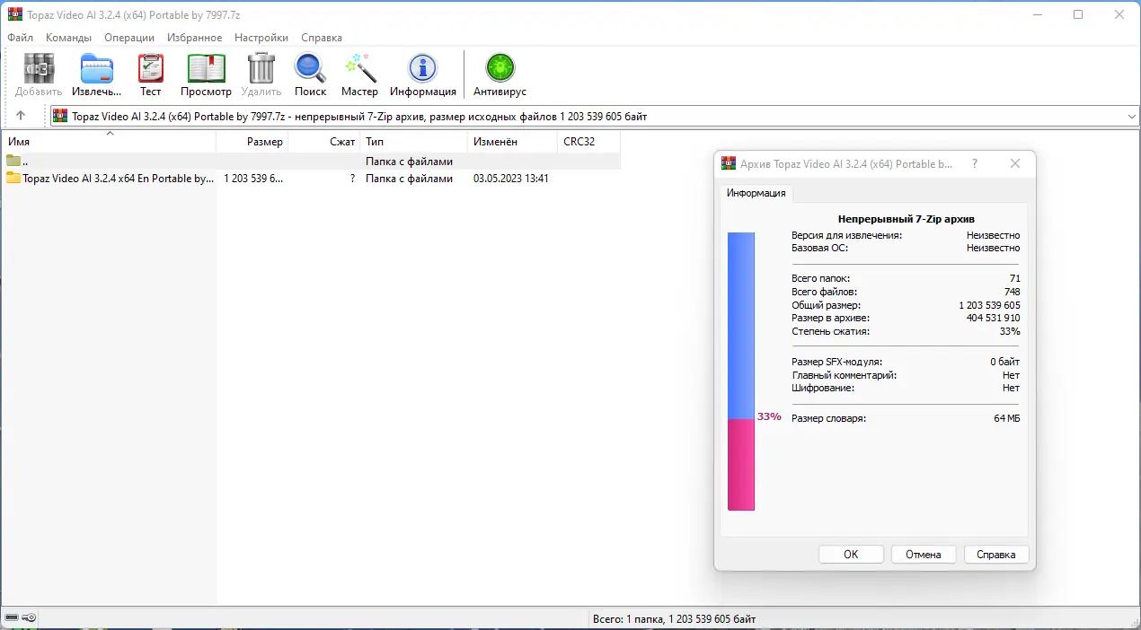Image resolution: width=1141 pixels, height=630 pixels.
Task: Navigate up using the parent folder arrow
Action: point(22,115)
